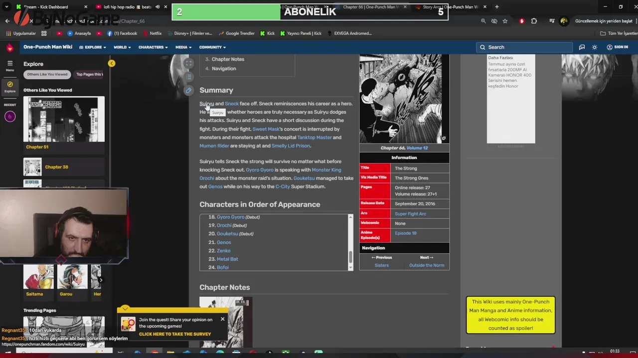The image size is (638, 358).
Task: Click One-Punch Man Wiki title
Action: [48, 47]
